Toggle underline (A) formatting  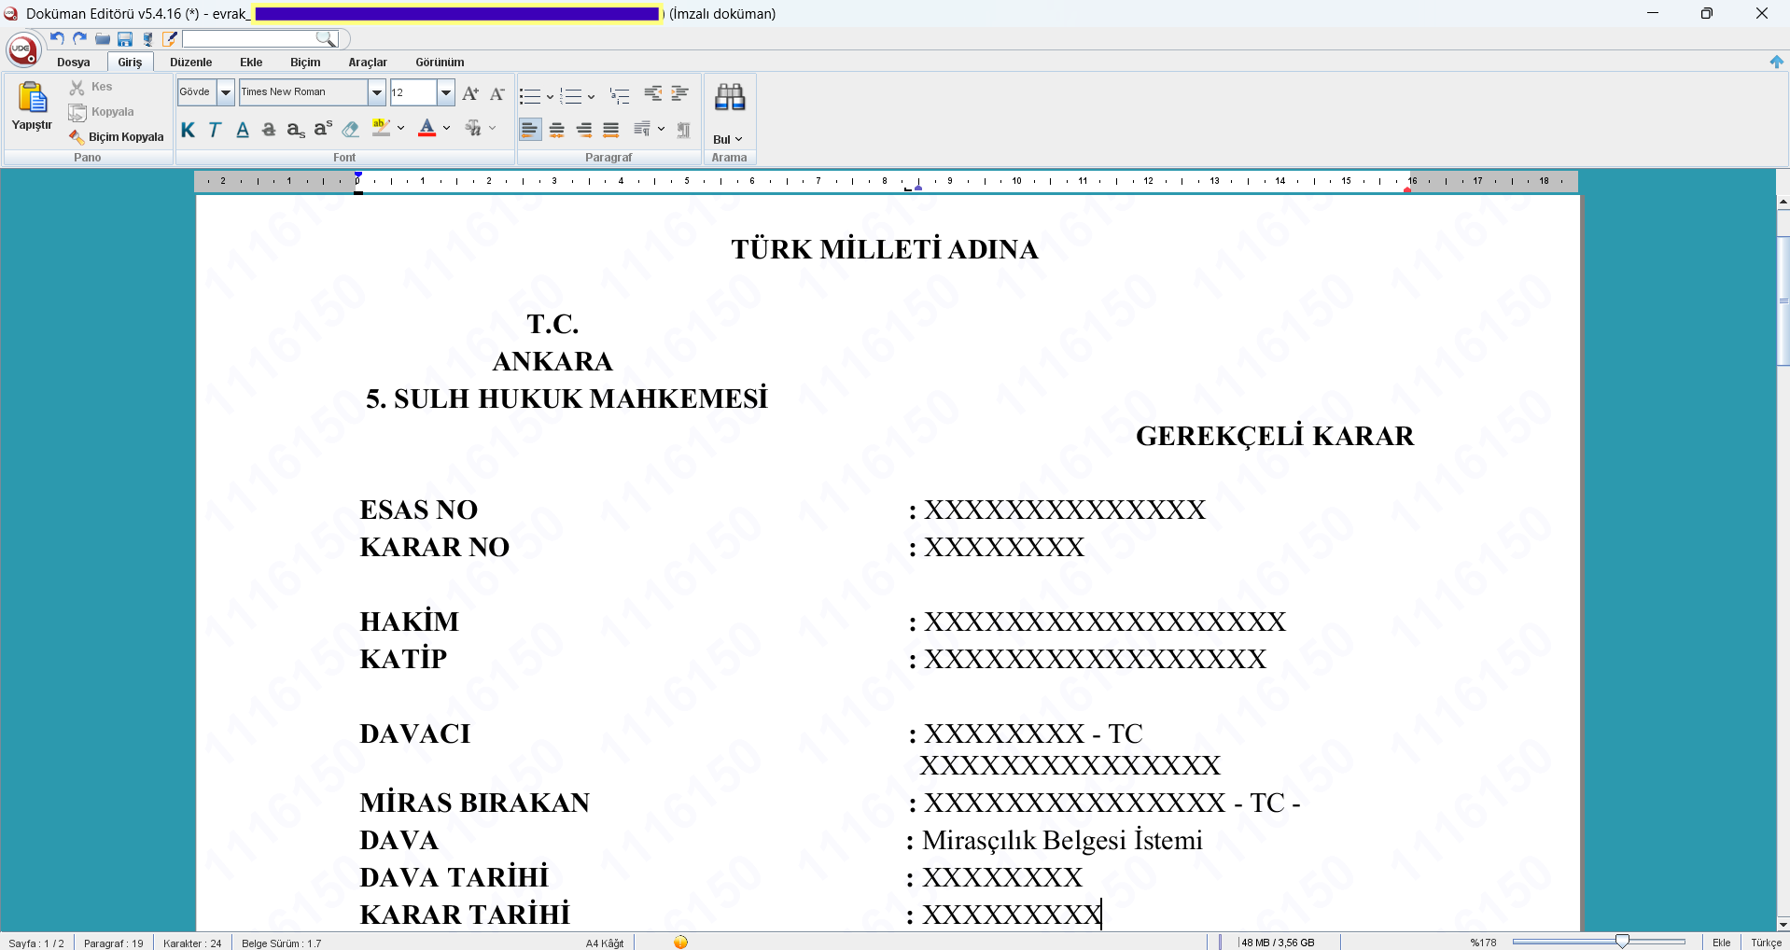(x=243, y=130)
